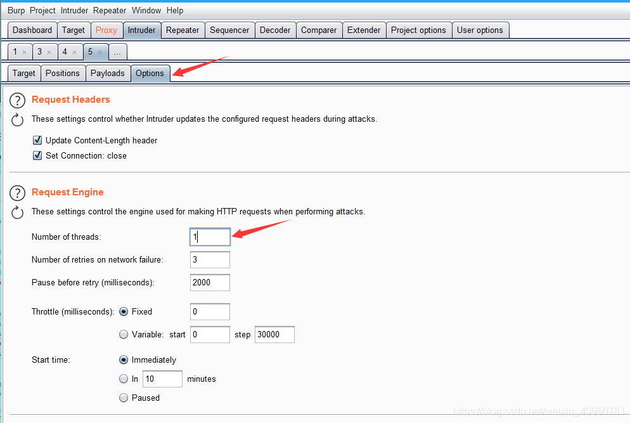The image size is (630, 423).
Task: Focus Pause before retry milliseconds field
Action: pyautogui.click(x=210, y=283)
